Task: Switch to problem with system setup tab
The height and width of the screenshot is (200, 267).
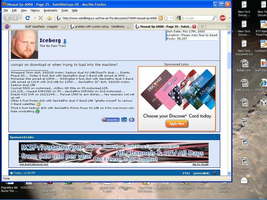Action: [100, 27]
